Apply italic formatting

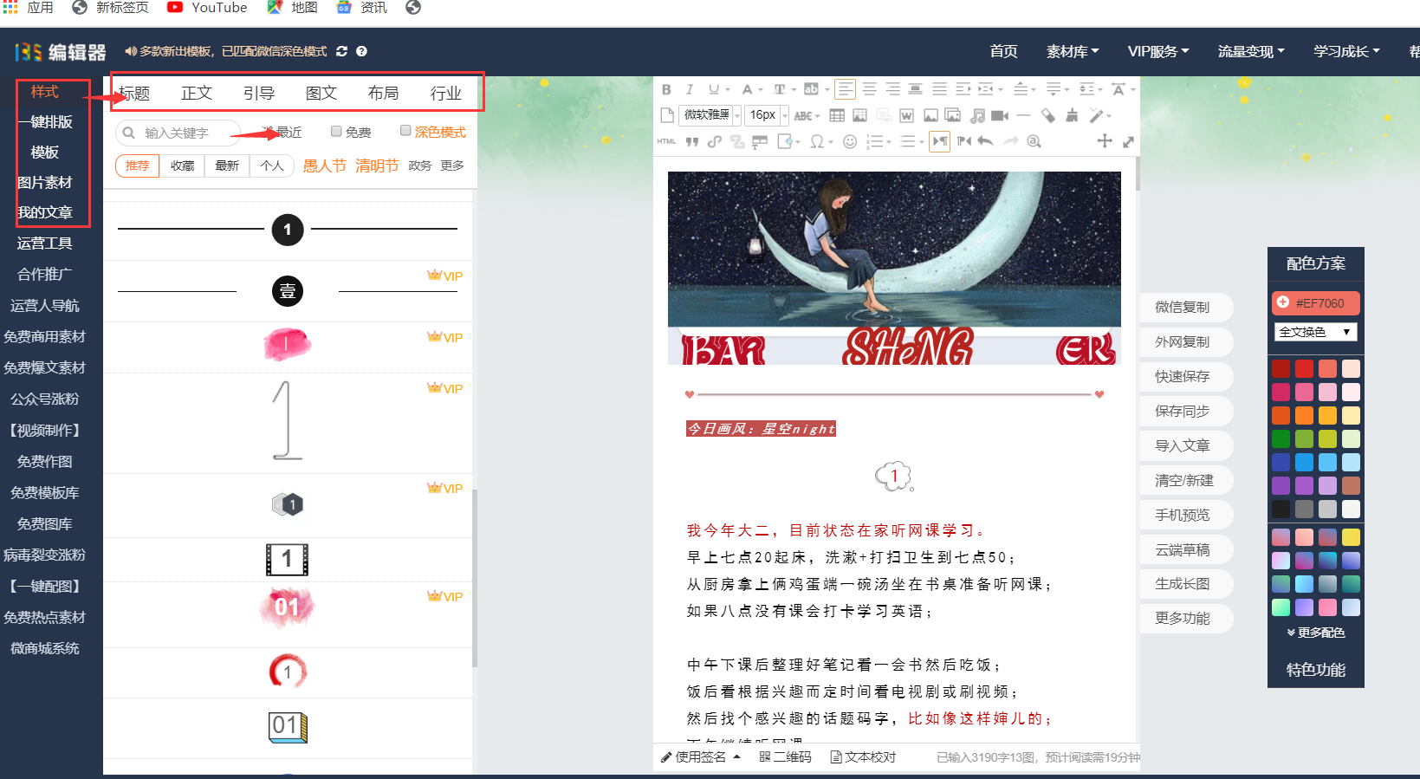click(690, 89)
